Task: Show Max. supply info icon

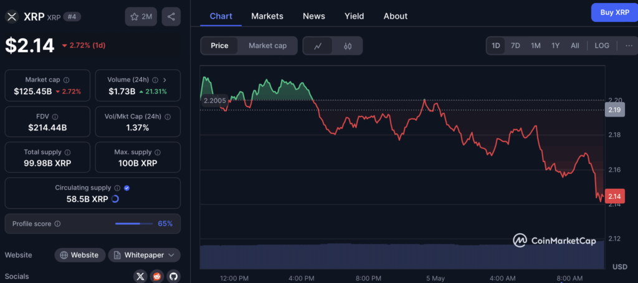Action: click(x=158, y=152)
